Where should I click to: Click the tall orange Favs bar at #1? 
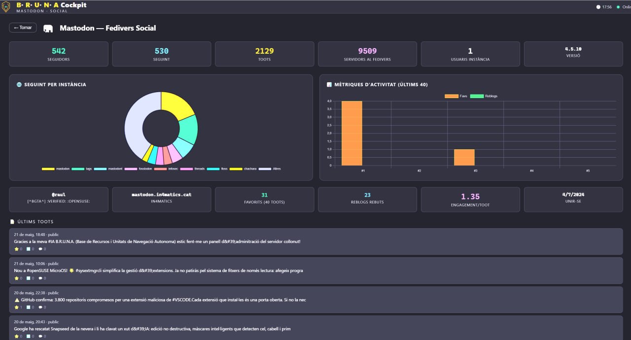(x=352, y=133)
